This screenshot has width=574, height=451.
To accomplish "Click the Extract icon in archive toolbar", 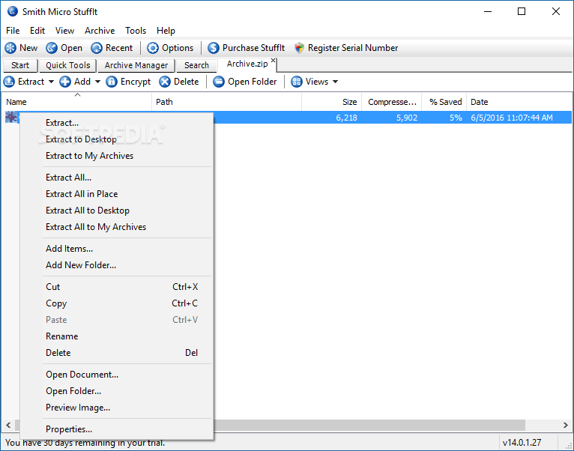I will pyautogui.click(x=9, y=82).
